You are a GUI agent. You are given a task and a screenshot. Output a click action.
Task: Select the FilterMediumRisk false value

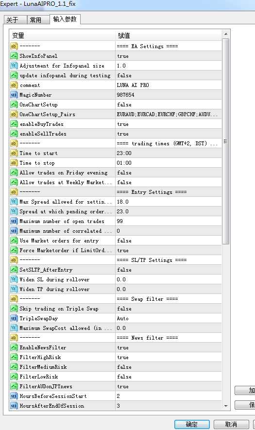(169, 367)
